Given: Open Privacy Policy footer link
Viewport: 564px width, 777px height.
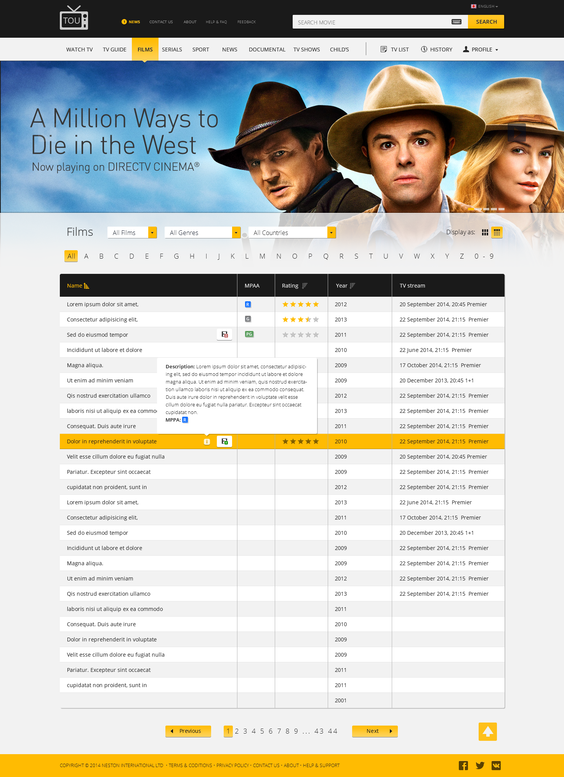Looking at the screenshot, I should (x=232, y=765).
